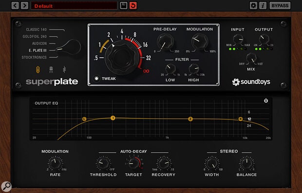This screenshot has width=302, height=193.
Task: Click the OUTPUT level knob
Action: [x=264, y=39]
